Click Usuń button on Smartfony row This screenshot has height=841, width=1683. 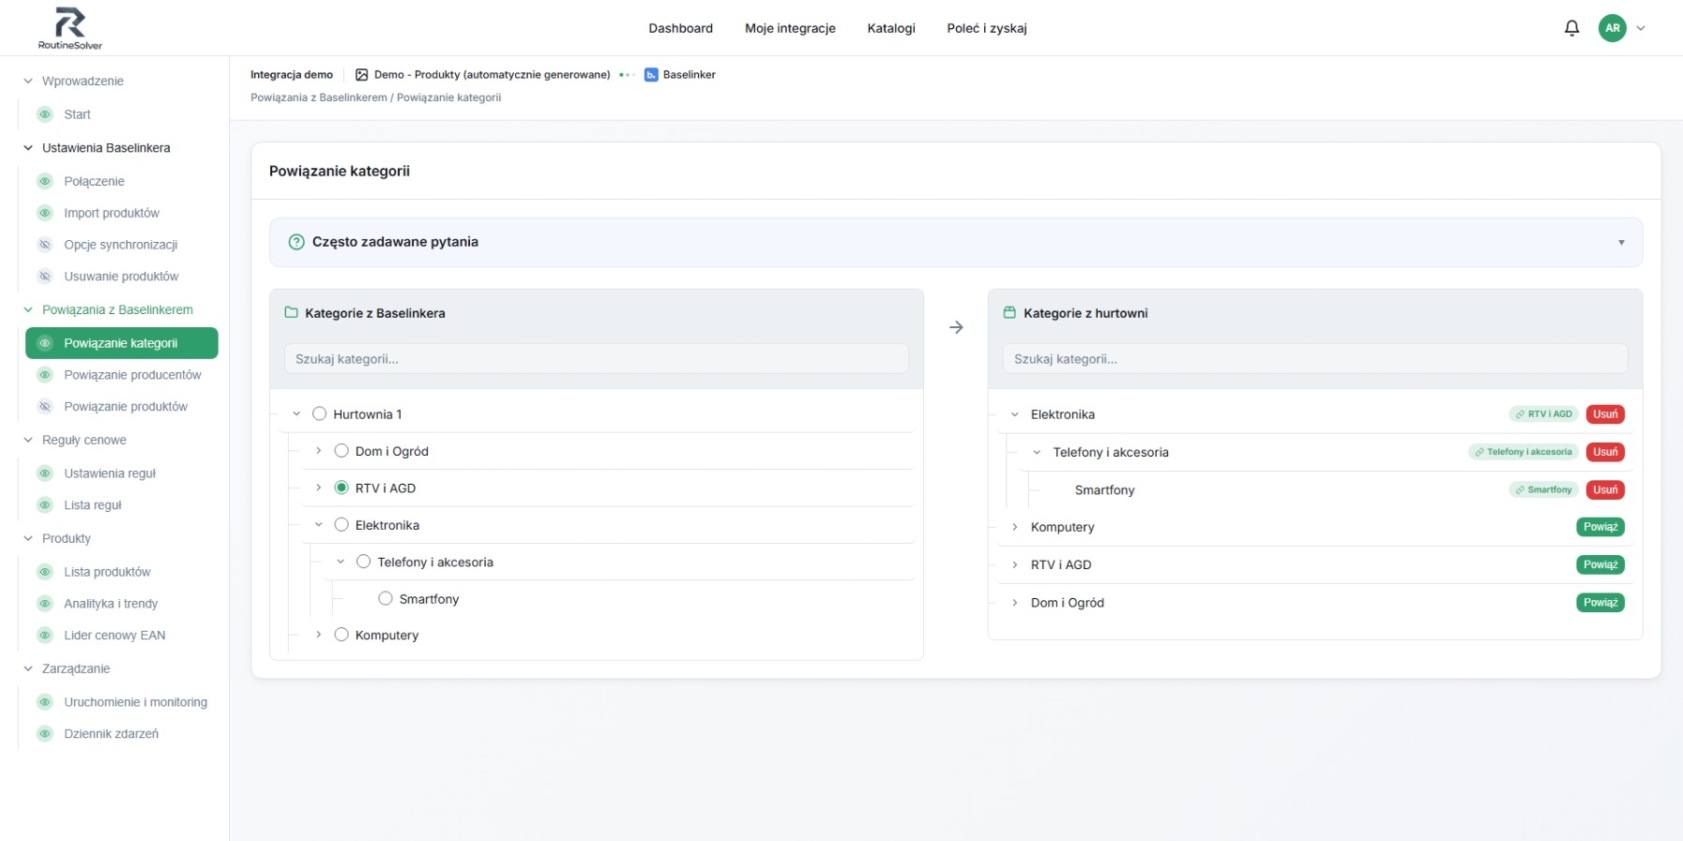point(1605,489)
